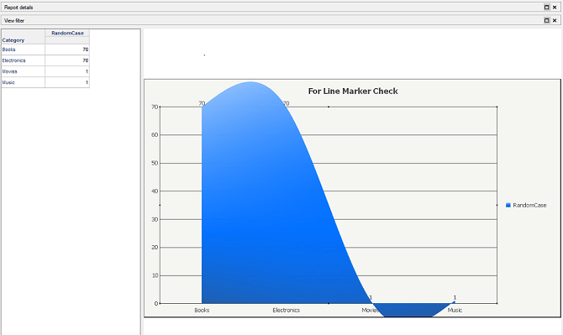
Task: Click the 50 y-axis tick label
Action: [155, 163]
